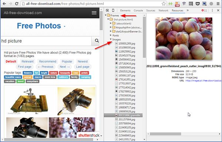Click the nature tag

point(54,73)
